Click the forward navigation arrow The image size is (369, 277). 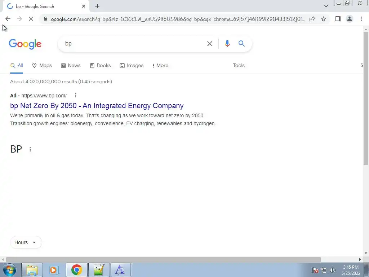(19, 19)
